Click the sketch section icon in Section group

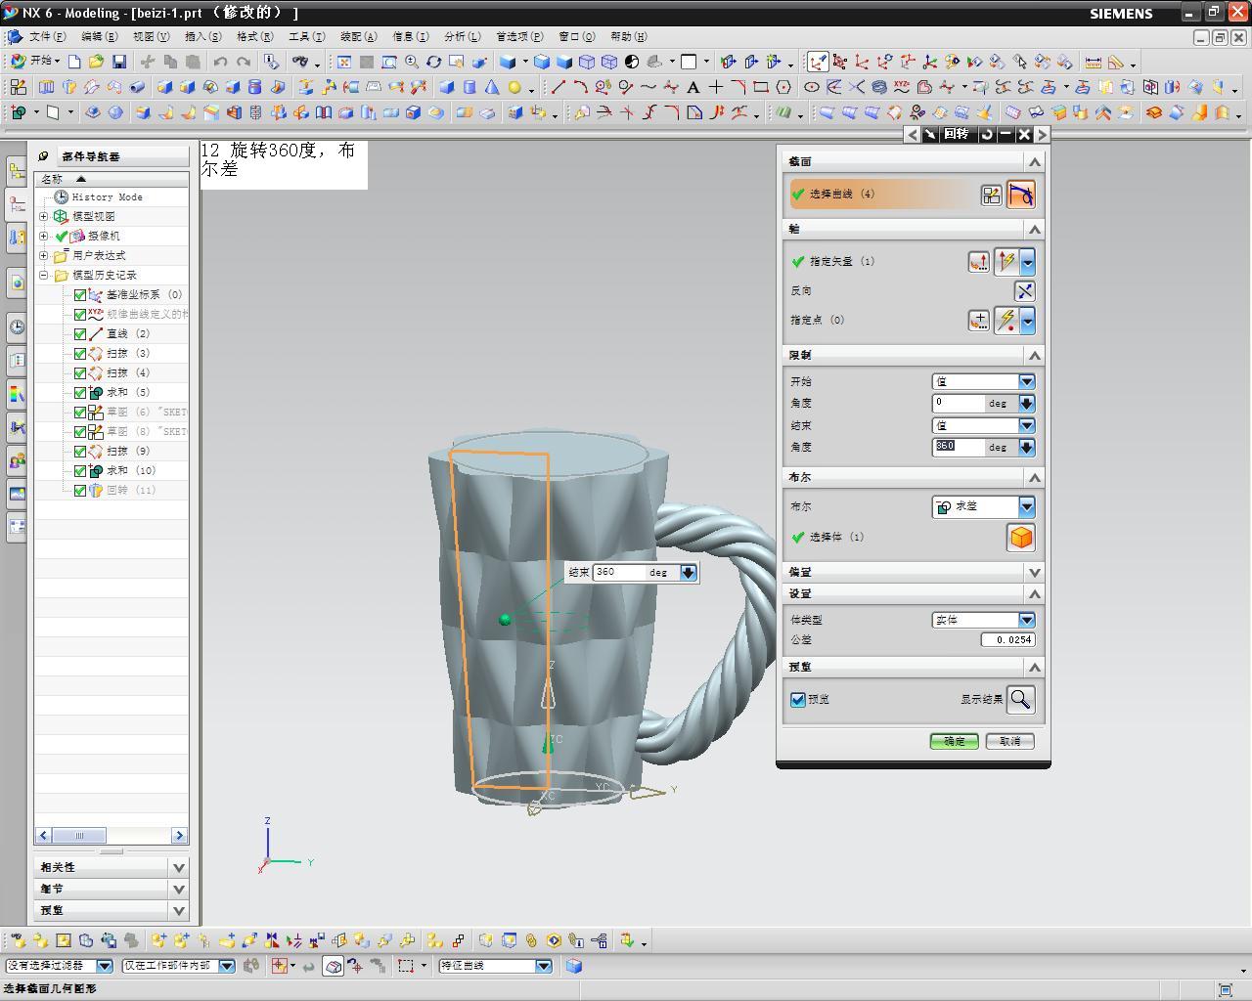991,195
